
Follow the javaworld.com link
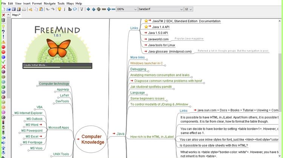(x=158, y=39)
